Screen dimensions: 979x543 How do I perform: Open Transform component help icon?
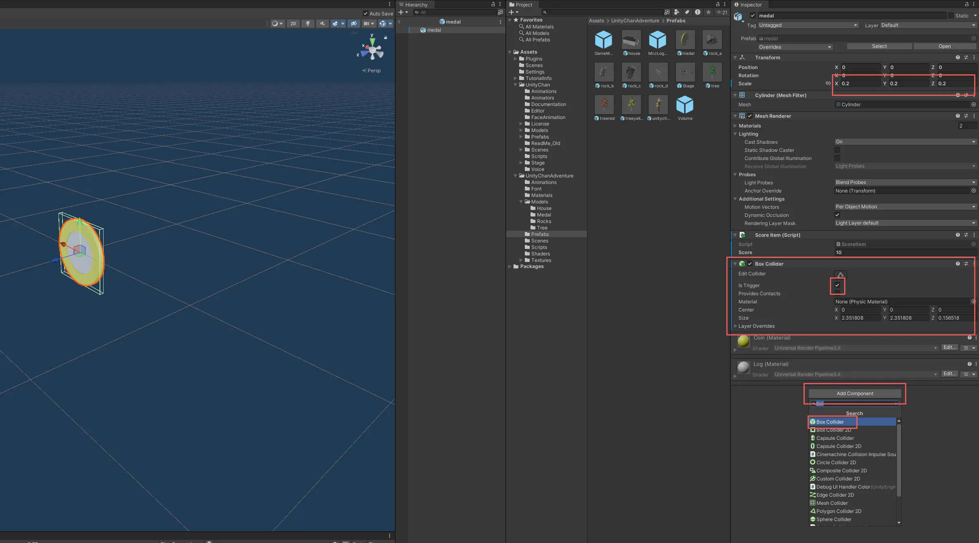(957, 58)
